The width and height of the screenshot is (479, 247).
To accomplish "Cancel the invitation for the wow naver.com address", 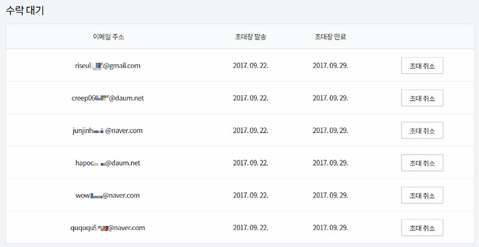I will coord(422,195).
